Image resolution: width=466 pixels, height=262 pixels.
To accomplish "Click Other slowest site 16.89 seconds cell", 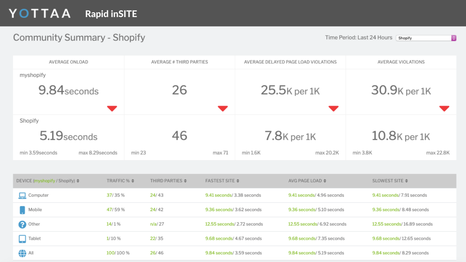I will point(402,224).
